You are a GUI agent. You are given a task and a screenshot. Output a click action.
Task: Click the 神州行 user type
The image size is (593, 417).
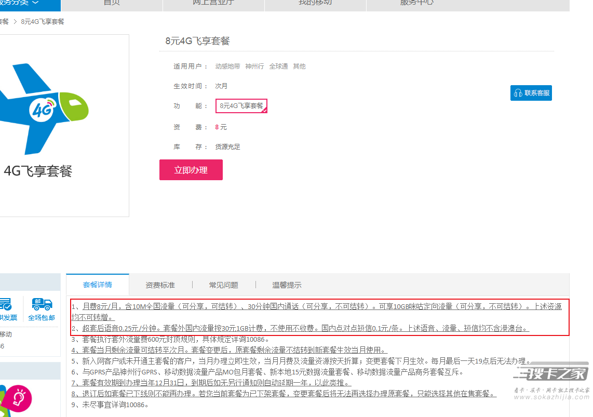pyautogui.click(x=254, y=66)
